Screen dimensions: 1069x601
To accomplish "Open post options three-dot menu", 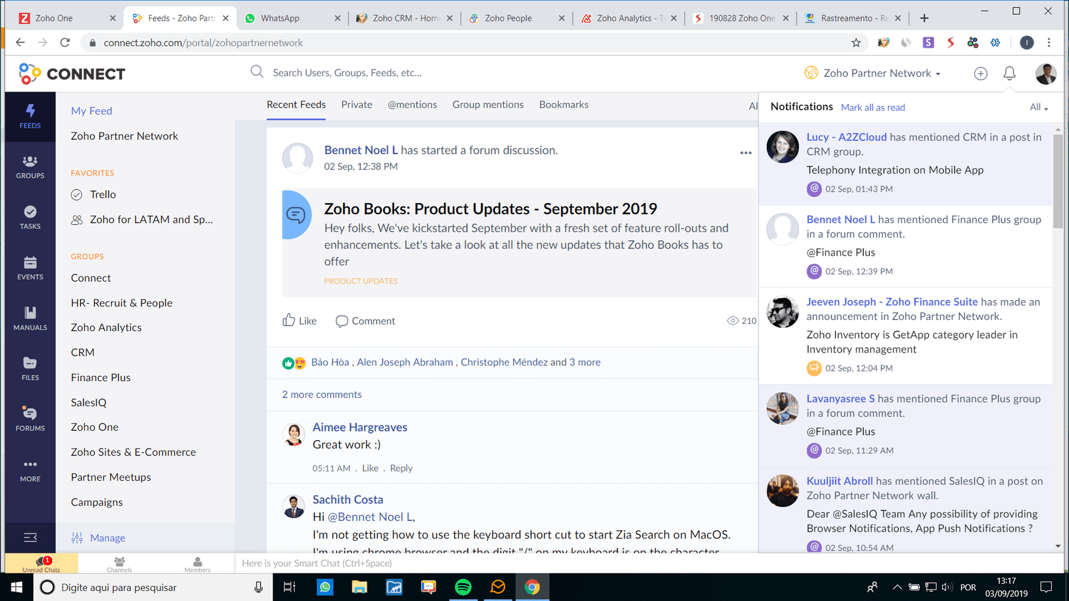I will (x=746, y=153).
